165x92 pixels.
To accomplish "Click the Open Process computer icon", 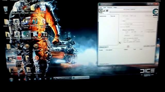I will [x=101, y=11].
